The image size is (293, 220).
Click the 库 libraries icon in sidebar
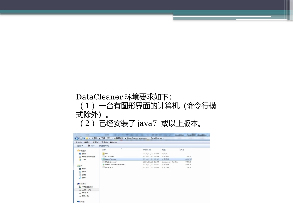point(78,166)
